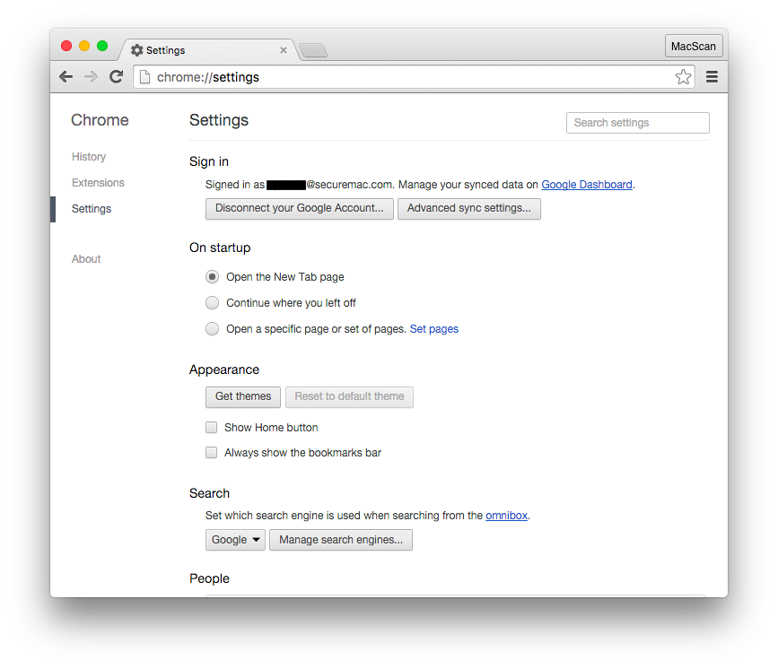Open the Chrome hamburger menu

point(712,77)
